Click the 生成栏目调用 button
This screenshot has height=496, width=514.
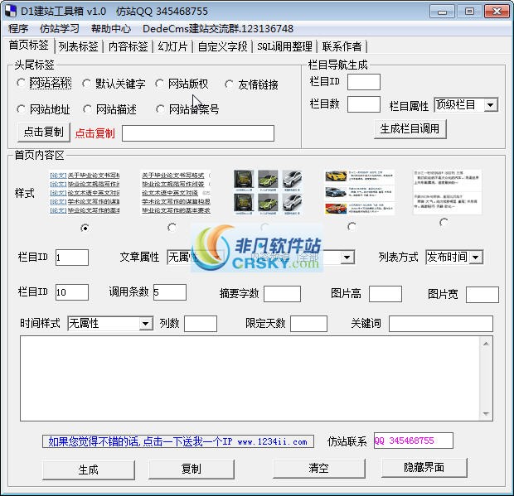coord(410,128)
